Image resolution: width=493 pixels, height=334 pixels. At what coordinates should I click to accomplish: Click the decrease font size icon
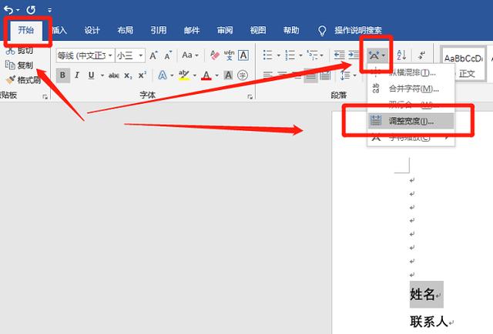coord(168,55)
